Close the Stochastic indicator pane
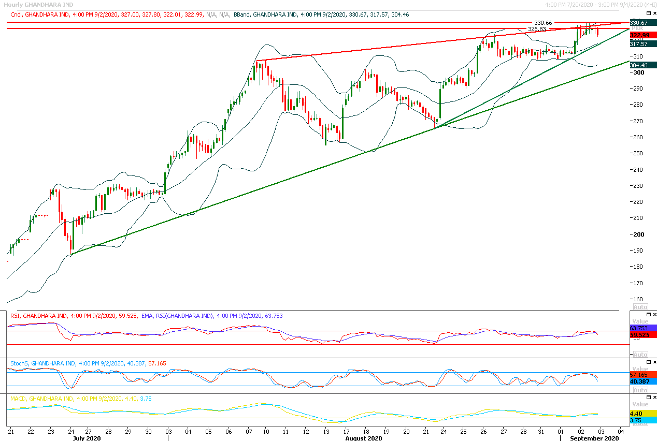Screen dimensions: 657x441 pyautogui.click(x=654, y=362)
